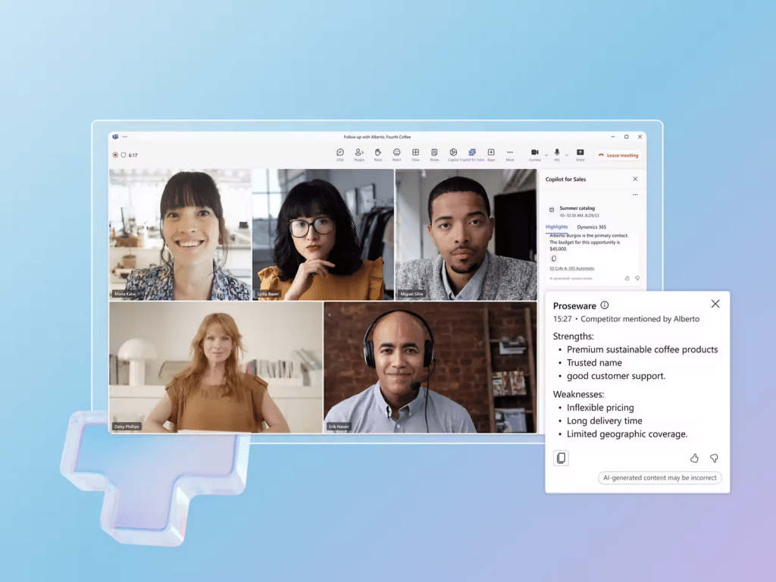Switch to the Dynamics 365 tab

592,227
